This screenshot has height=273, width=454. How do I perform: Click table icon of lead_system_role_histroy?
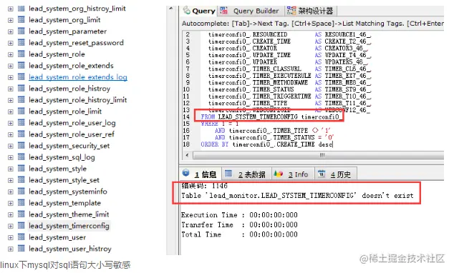point(21,89)
